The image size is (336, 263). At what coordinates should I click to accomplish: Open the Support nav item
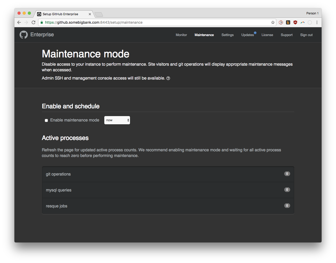pyautogui.click(x=287, y=35)
